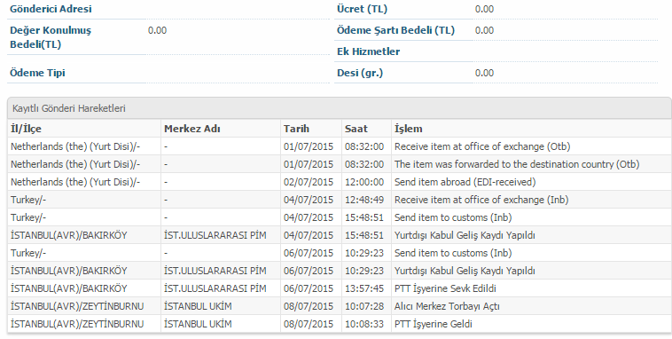Select the Send item abroad (EDI-received) entry
The image size is (672, 339).
(465, 182)
